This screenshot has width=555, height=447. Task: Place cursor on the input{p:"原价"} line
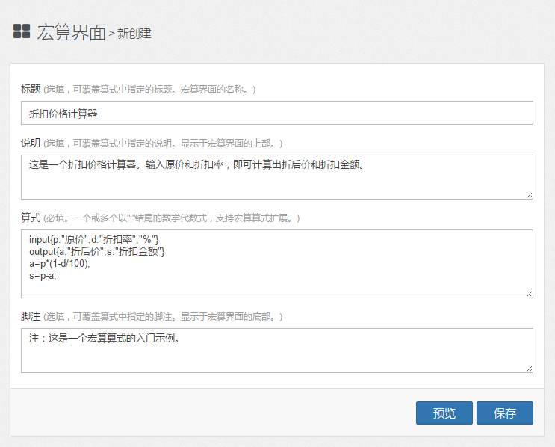tap(94, 240)
